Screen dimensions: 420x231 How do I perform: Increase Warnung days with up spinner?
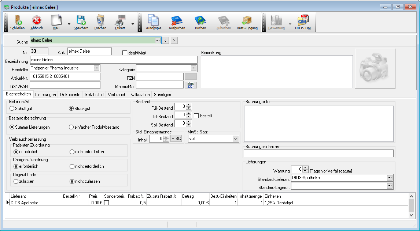[x=305, y=168]
